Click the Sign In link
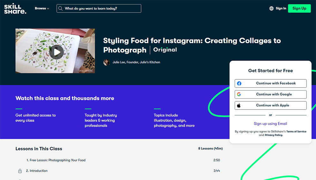 281,9
